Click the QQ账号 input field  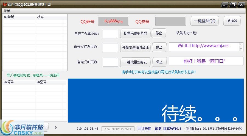coord(114,21)
